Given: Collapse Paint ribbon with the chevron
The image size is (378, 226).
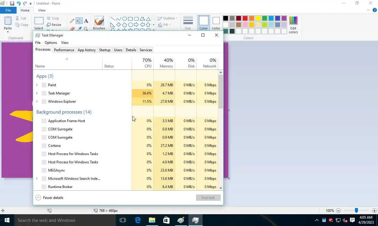Looking at the screenshot, I should pyautogui.click(x=368, y=10).
